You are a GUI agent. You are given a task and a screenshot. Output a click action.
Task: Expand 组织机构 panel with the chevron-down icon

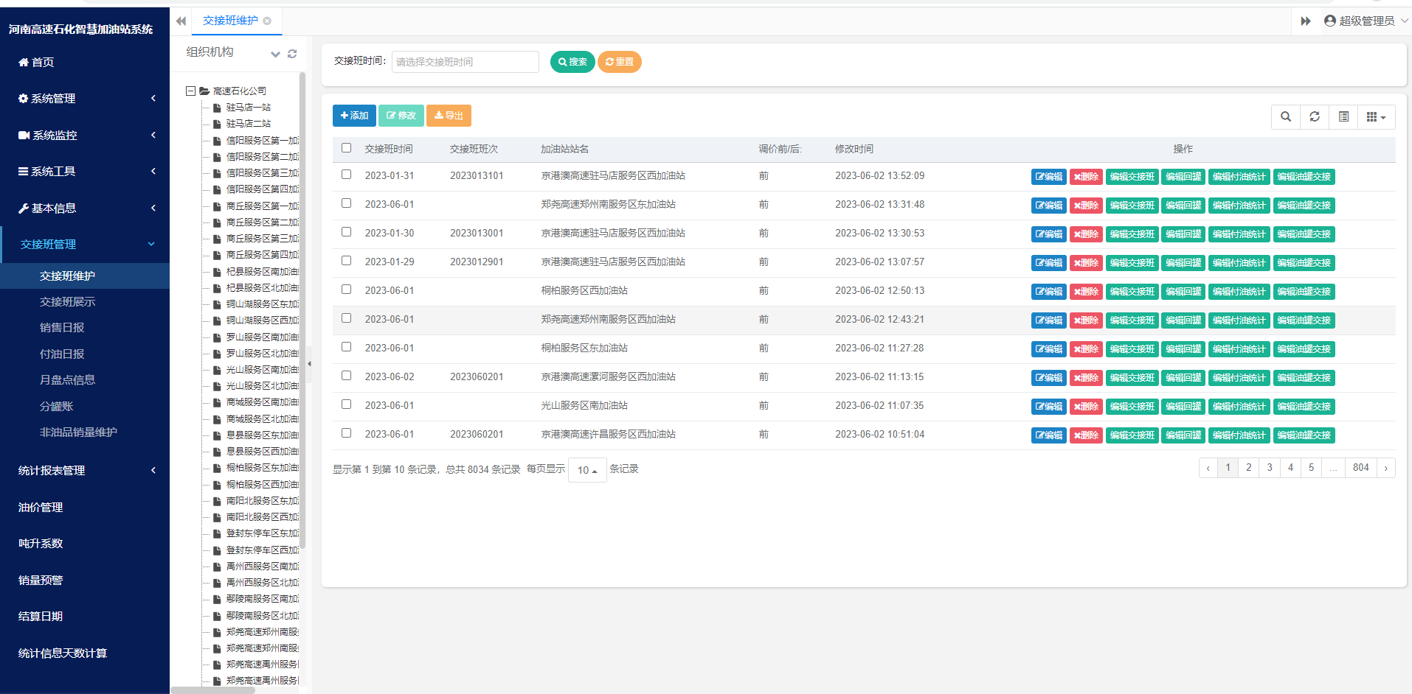pos(275,54)
